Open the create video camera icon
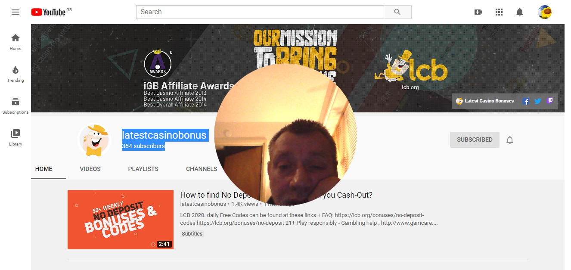571x270 pixels. tap(478, 12)
